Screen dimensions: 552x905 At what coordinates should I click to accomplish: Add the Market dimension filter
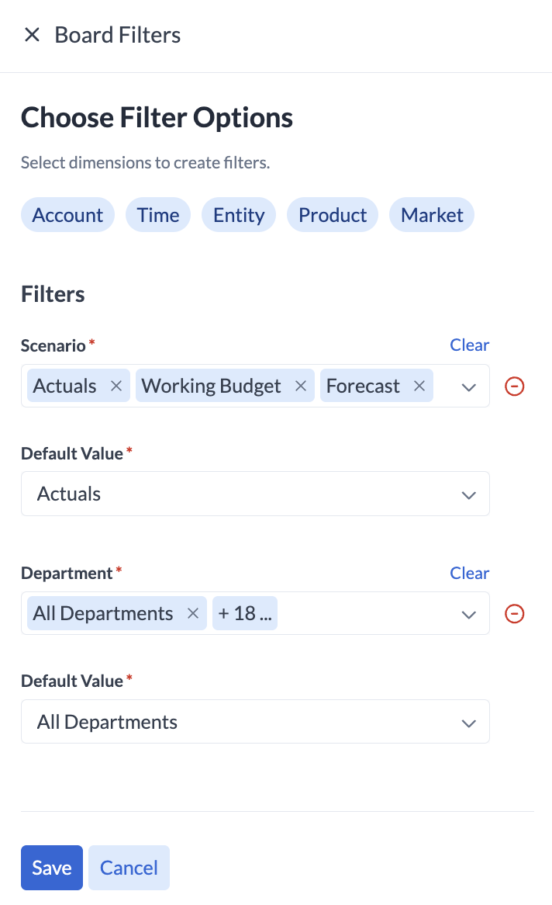pyautogui.click(x=432, y=215)
